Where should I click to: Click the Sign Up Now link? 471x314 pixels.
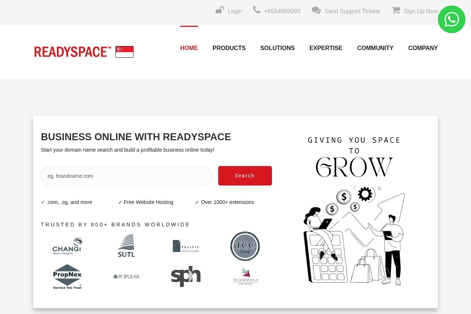421,11
